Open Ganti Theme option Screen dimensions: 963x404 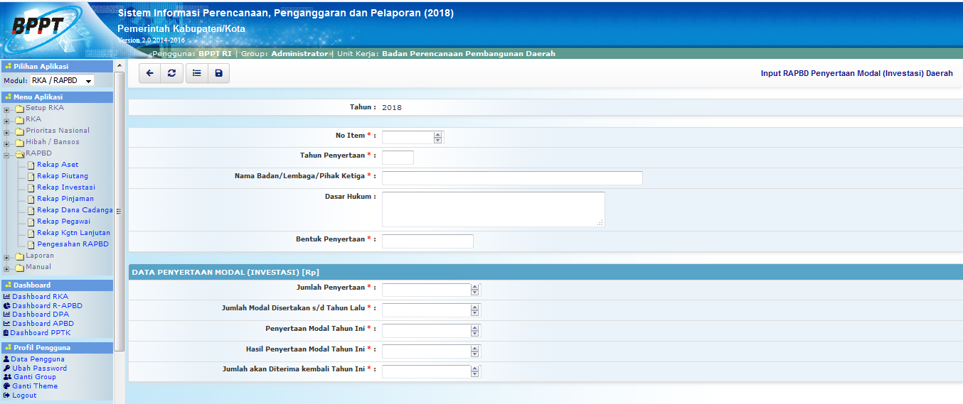(x=35, y=386)
